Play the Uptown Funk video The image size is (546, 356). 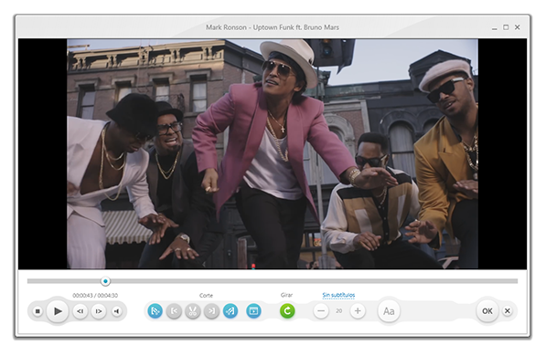(58, 311)
